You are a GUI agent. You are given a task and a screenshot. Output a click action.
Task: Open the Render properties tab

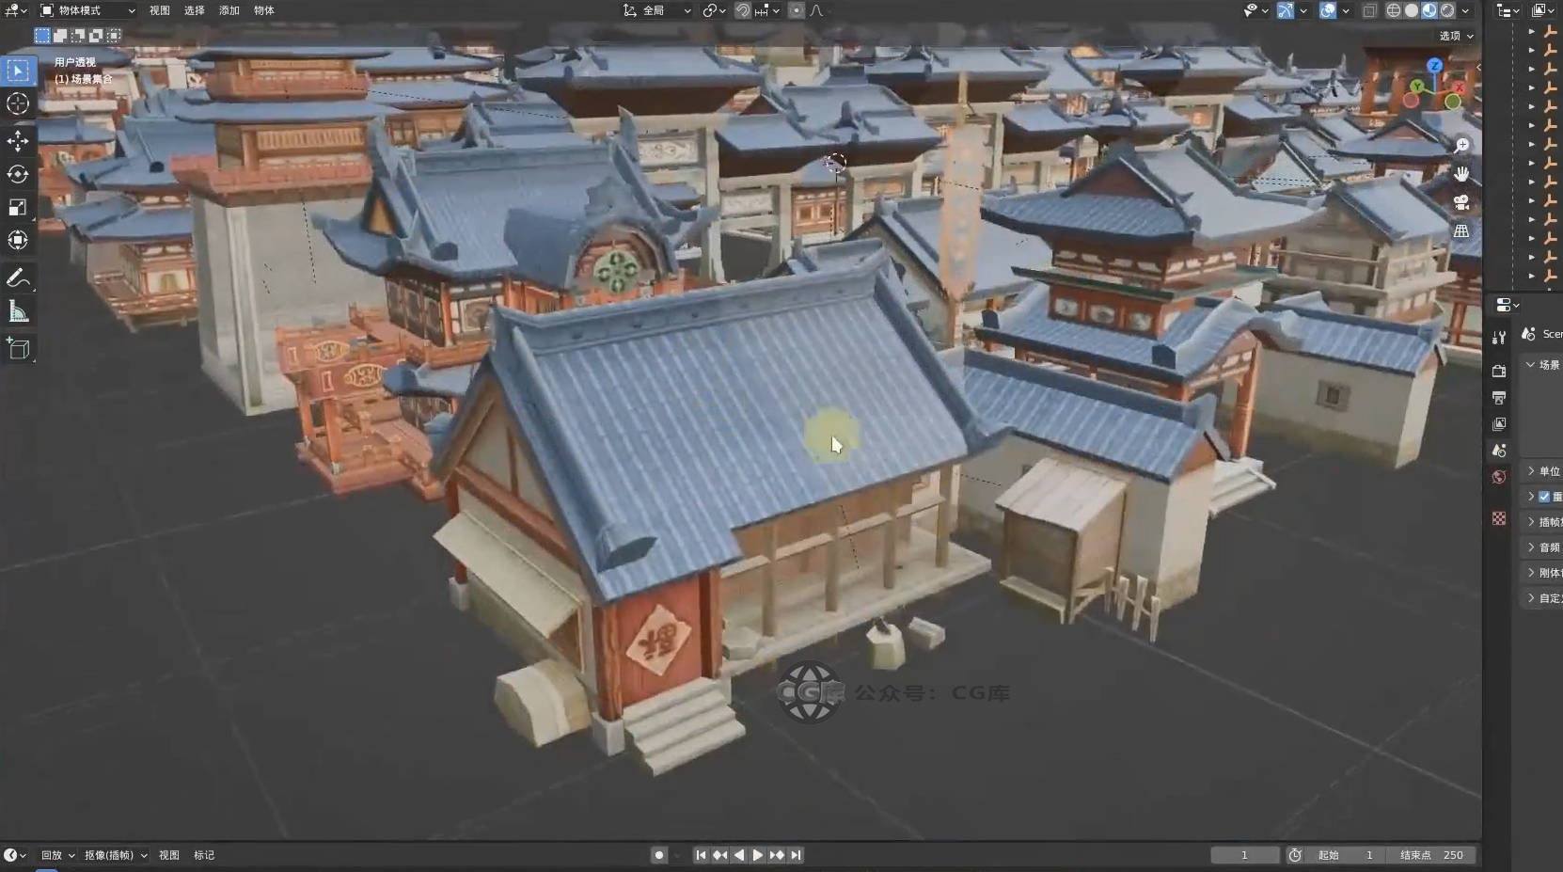[x=1499, y=371]
